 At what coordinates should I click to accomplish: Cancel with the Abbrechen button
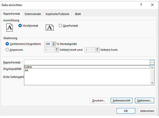pos(147,111)
